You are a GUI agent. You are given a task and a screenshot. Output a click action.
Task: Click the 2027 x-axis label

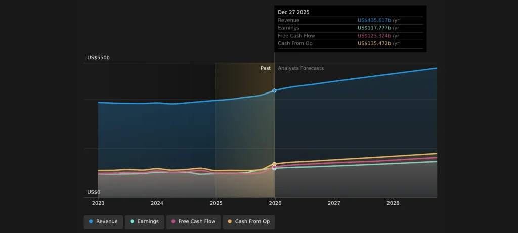[x=334, y=203]
